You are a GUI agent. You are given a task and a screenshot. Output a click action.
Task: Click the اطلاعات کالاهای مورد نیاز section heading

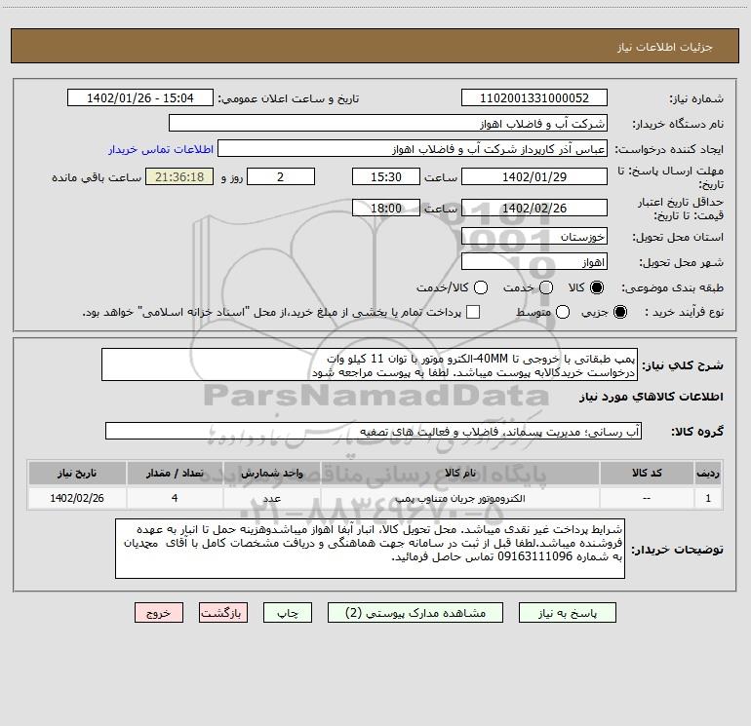[x=651, y=397]
